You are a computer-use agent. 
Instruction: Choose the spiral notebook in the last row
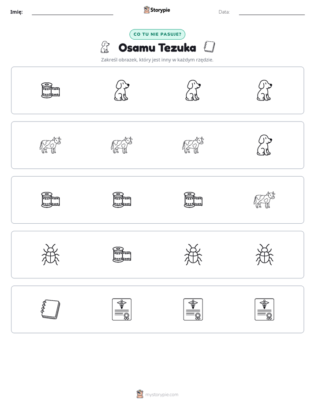(50, 309)
